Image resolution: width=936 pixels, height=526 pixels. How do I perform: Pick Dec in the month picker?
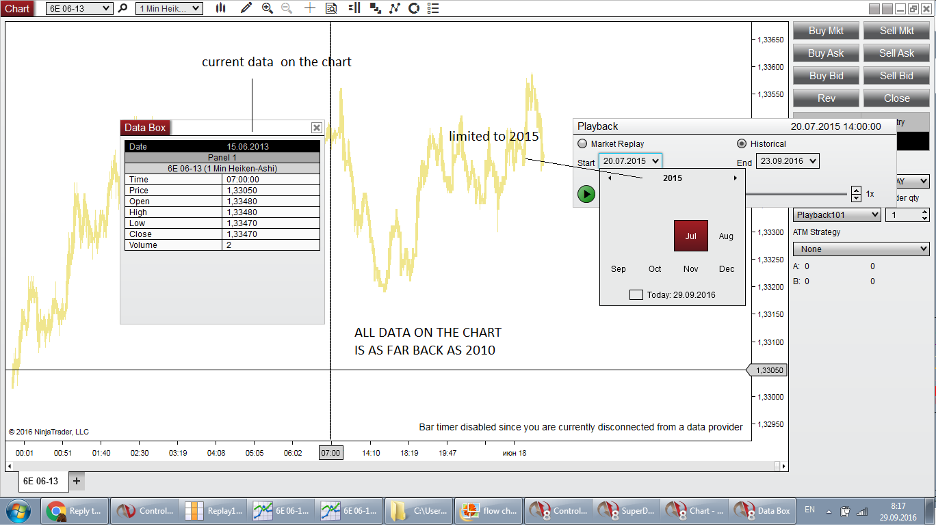click(x=727, y=269)
